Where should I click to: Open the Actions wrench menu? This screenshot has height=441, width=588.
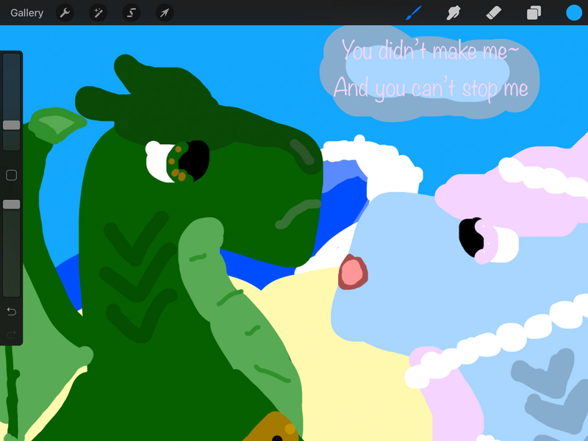[65, 12]
